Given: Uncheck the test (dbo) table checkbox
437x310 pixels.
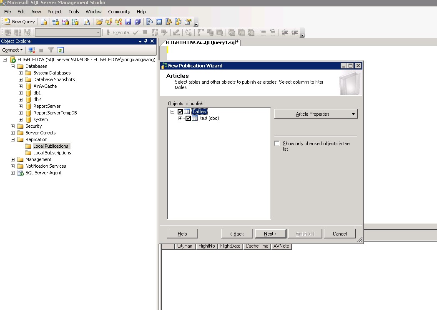Looking at the screenshot, I should [x=188, y=118].
